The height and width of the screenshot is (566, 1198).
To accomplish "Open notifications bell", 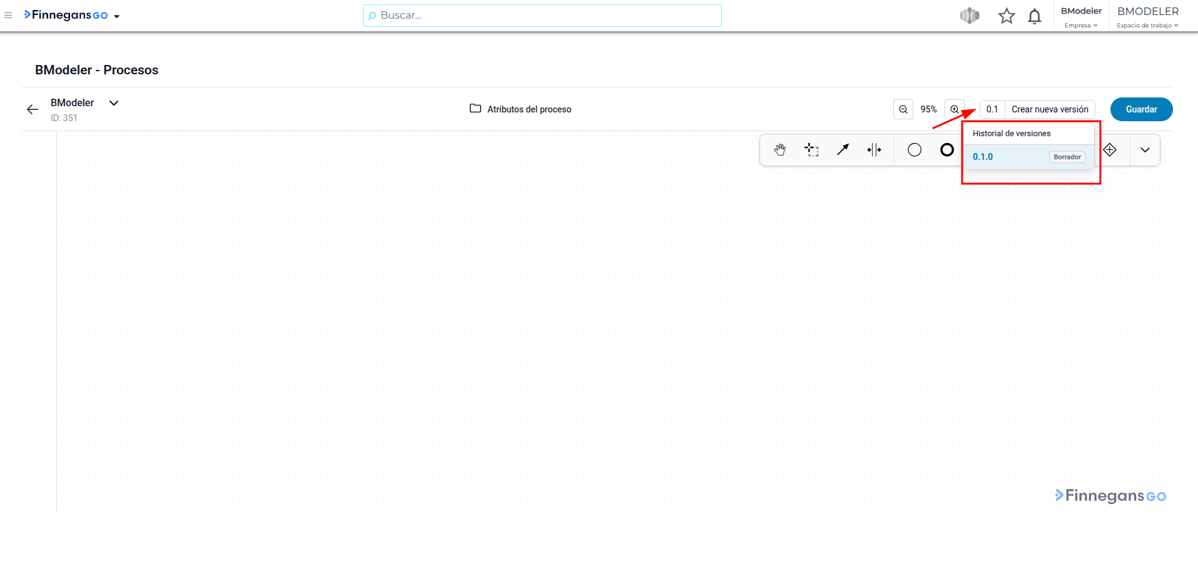I will click(x=1035, y=16).
